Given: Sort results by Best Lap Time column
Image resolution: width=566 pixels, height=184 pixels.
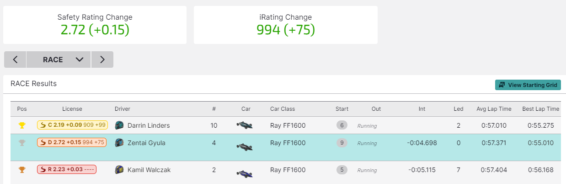Looking at the screenshot, I should tap(540, 109).
